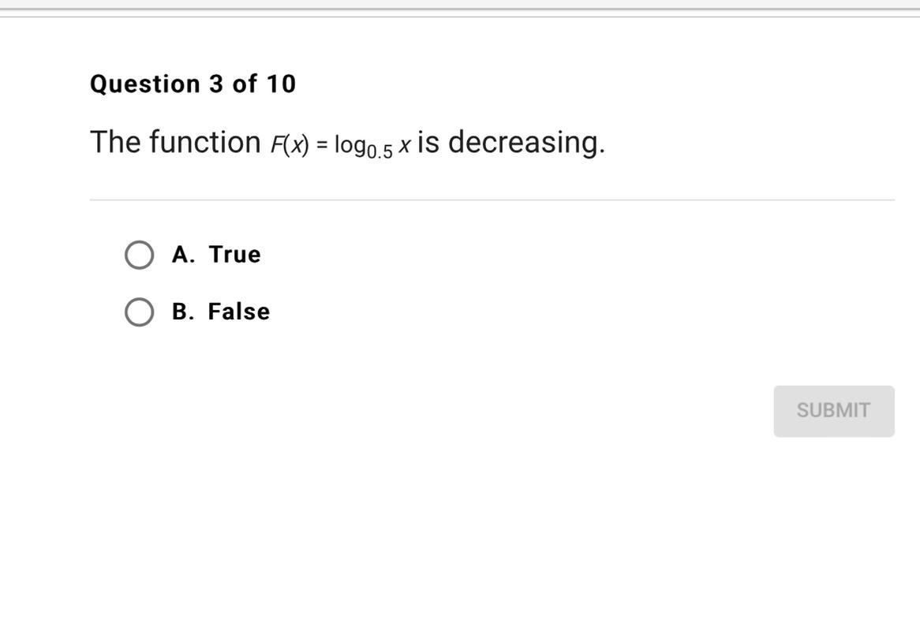Click the gray bar at the page top
920x642 pixels.
coord(460,8)
